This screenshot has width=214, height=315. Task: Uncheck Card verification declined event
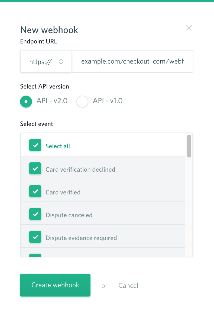35,168
